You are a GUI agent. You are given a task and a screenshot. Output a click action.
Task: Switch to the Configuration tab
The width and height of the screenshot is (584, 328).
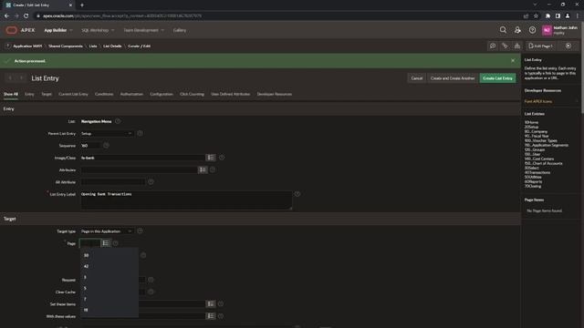tap(162, 94)
